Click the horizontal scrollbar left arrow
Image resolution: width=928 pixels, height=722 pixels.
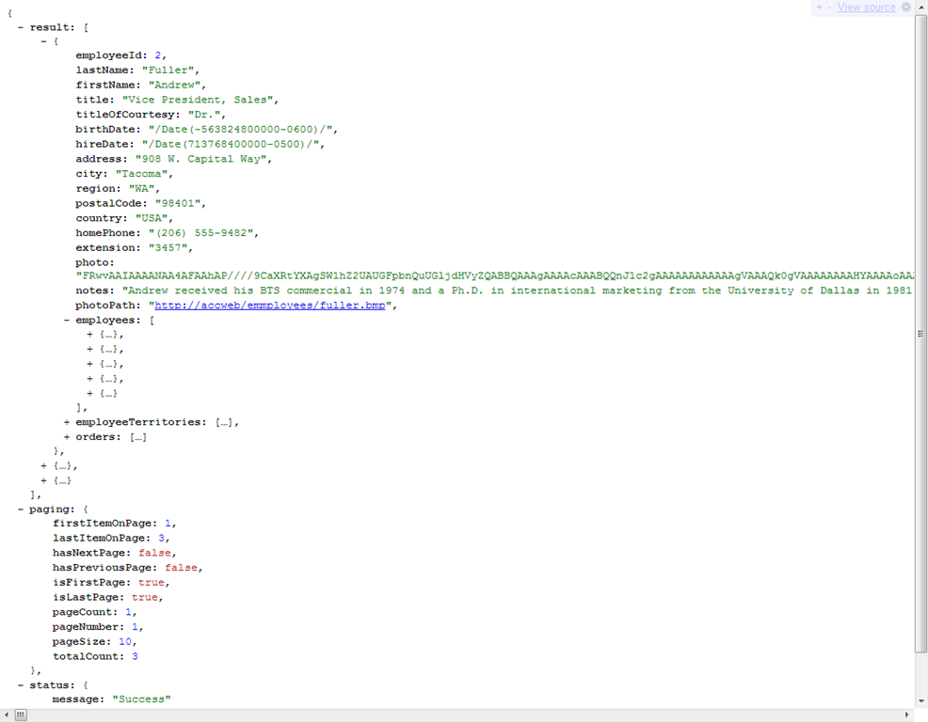point(6,715)
